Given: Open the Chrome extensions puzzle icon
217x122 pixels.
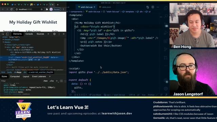Looking at the screenshot, I should pyautogui.click(x=47, y=9).
